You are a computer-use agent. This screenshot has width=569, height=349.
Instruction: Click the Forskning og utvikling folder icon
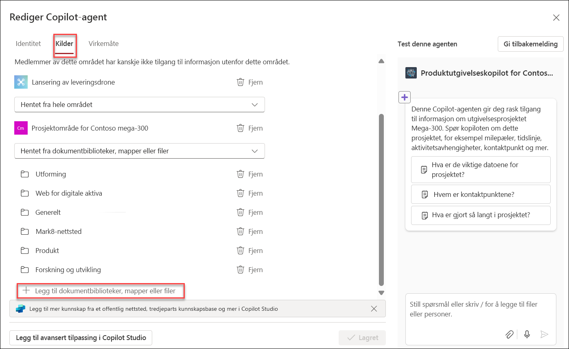click(x=25, y=270)
